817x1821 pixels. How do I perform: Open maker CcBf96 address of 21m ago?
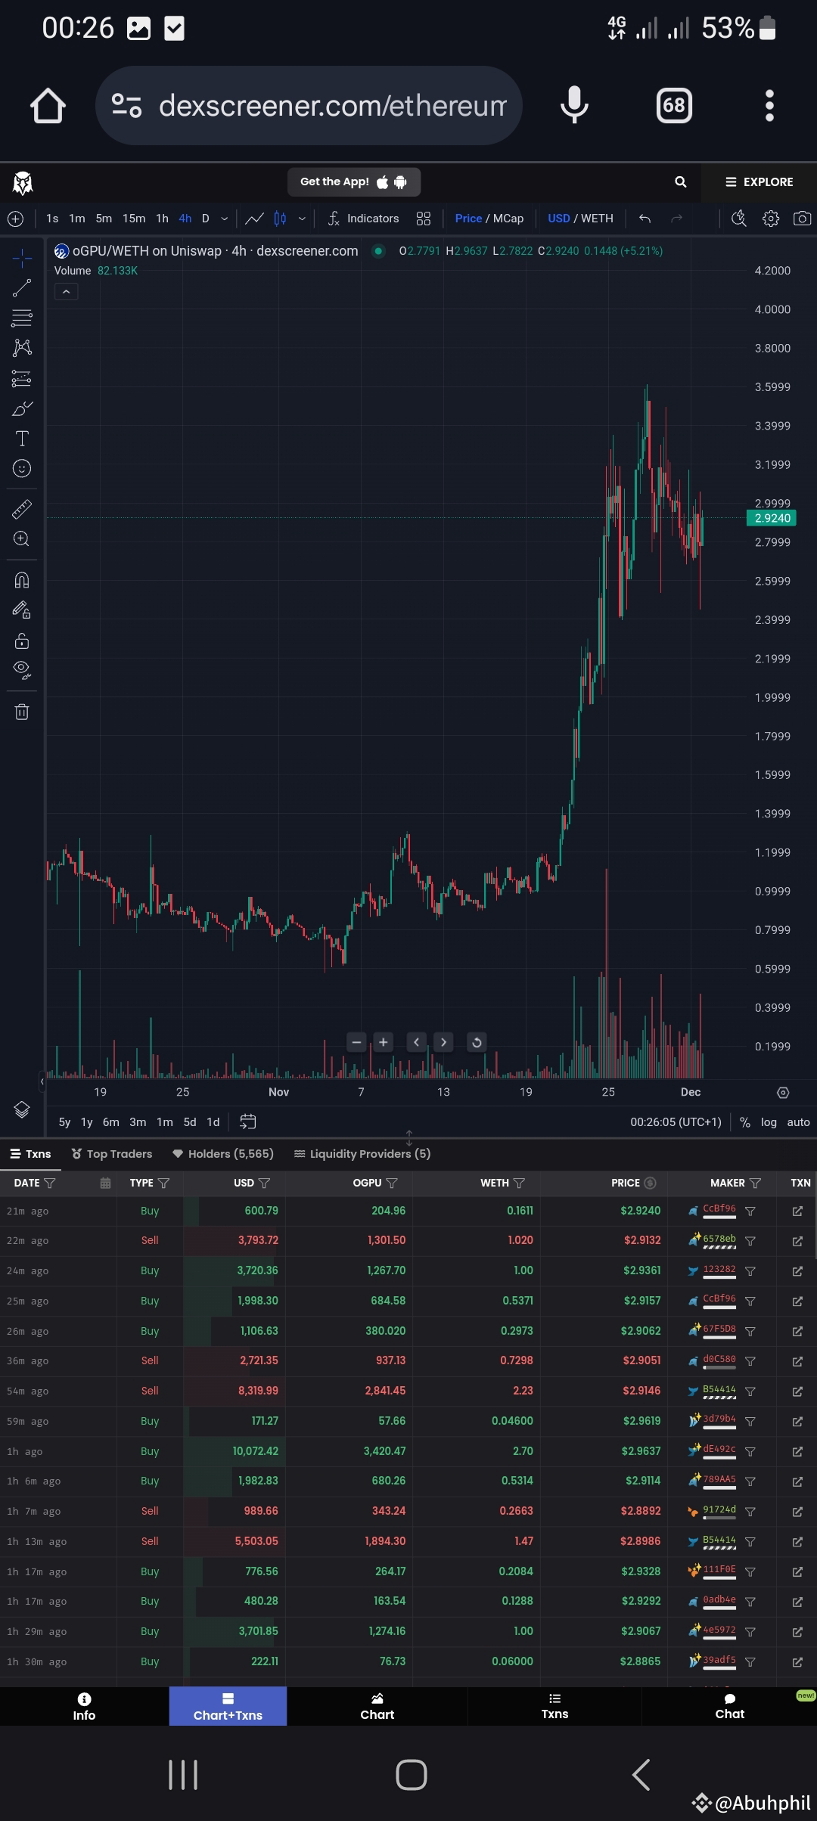click(719, 1209)
